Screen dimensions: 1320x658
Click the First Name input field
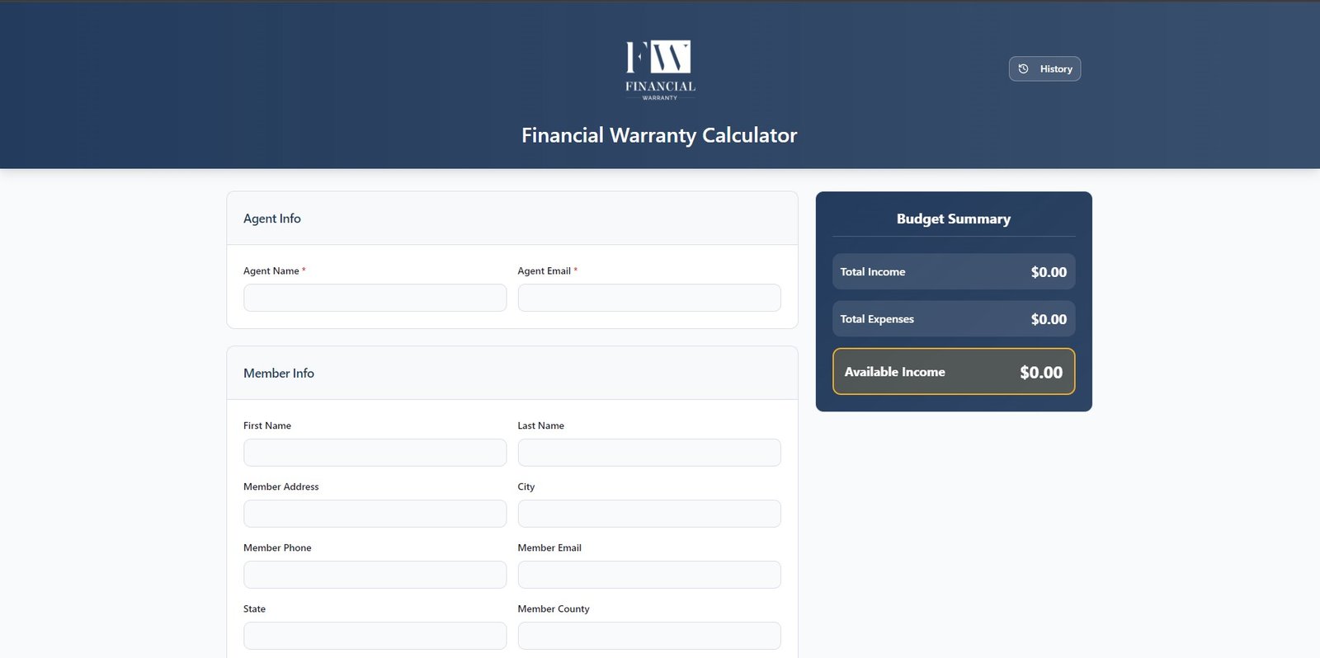coord(375,453)
